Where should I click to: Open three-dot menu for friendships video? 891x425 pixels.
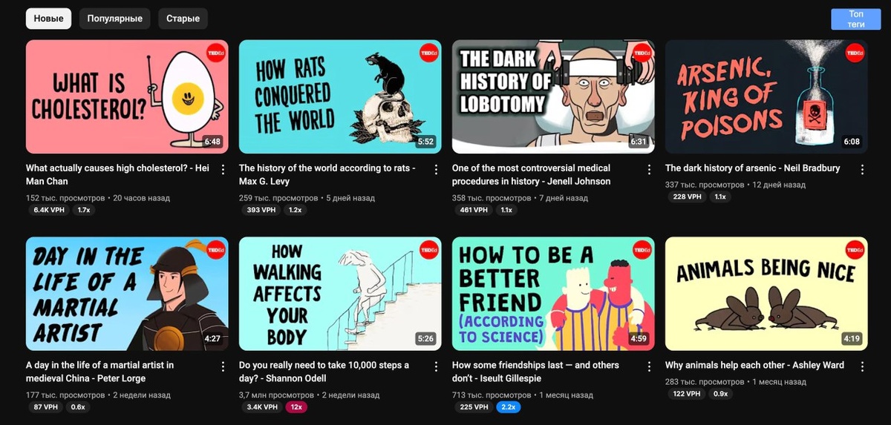coord(649,366)
